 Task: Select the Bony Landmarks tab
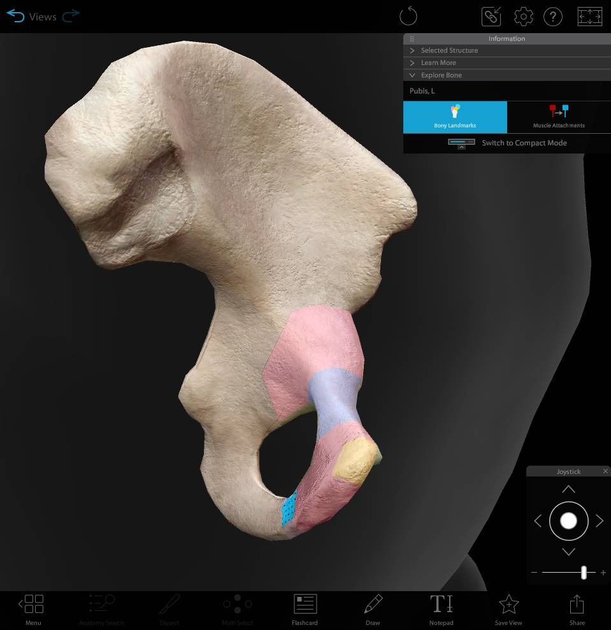point(455,117)
